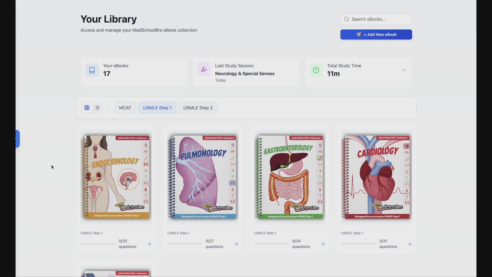Screen dimensions: 492x277
Task: Expand the blue sidebar handle
Action: (17, 139)
